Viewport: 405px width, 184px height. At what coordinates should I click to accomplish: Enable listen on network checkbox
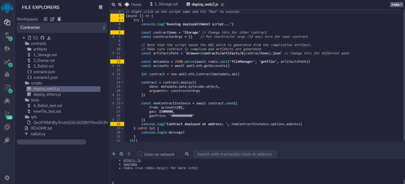tap(140, 154)
